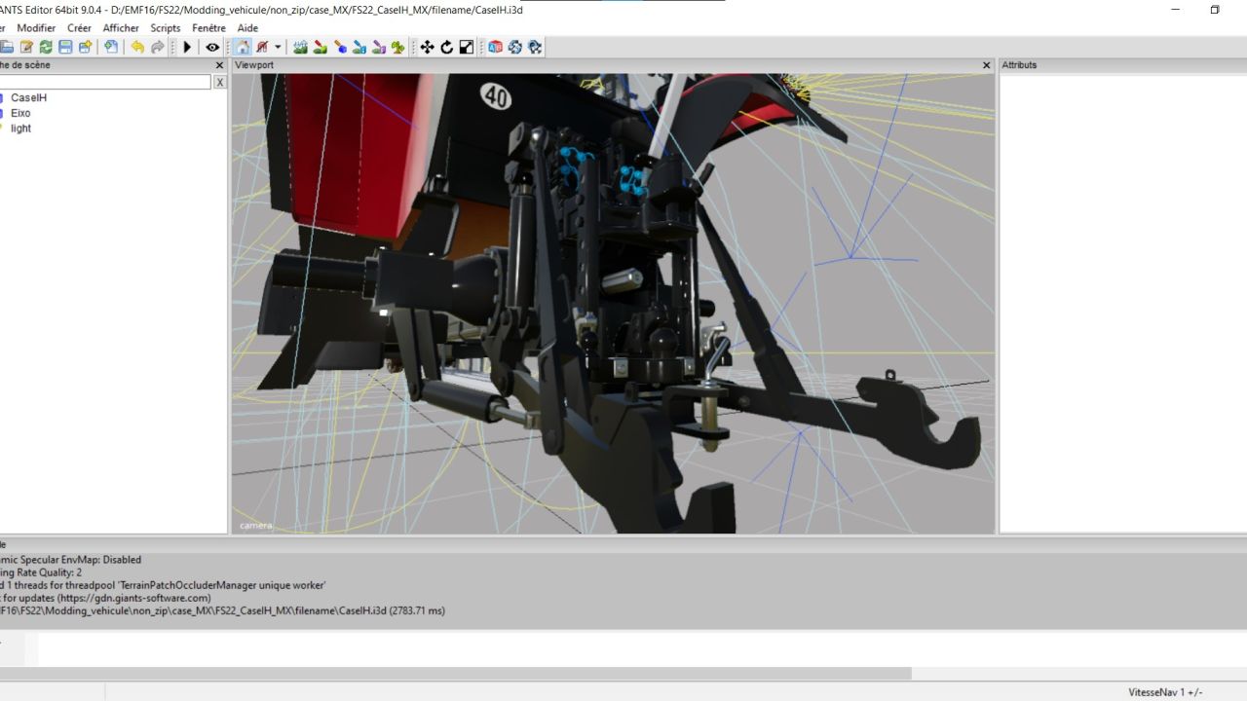
Task: Close the scene graph panel
Action: click(219, 65)
